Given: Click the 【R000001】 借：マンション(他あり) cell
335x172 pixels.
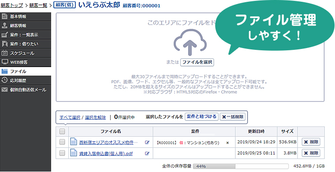Looking at the screenshot, I should click(x=194, y=142).
